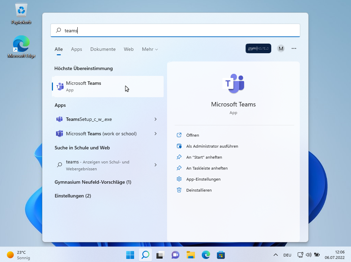Open the Mehr filter dropdown

(150, 49)
